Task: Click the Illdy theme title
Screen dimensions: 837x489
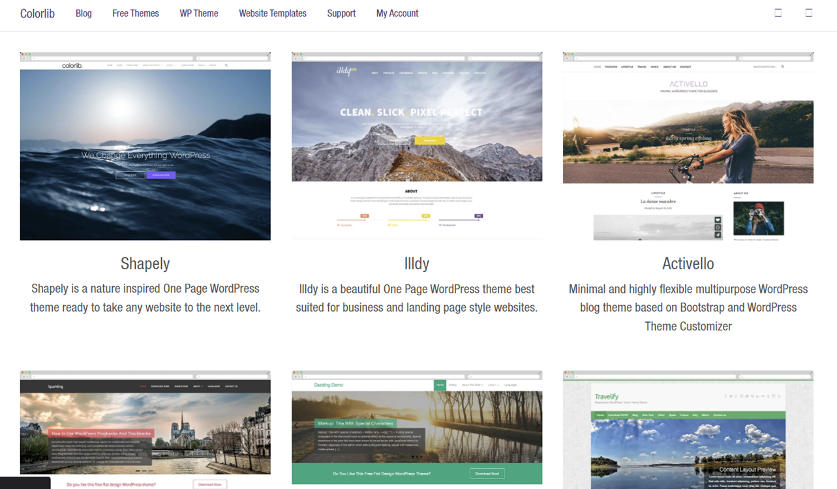Action: tap(417, 263)
